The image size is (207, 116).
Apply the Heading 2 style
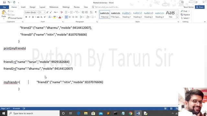[137, 15]
